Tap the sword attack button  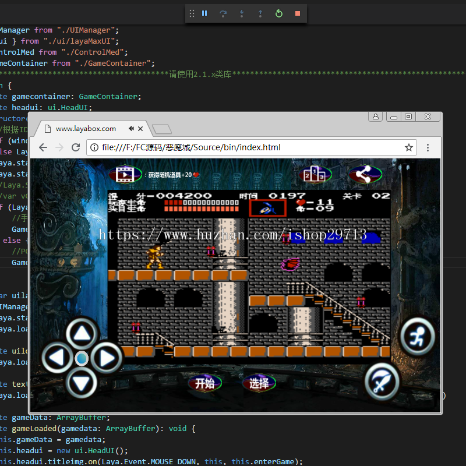(x=382, y=382)
